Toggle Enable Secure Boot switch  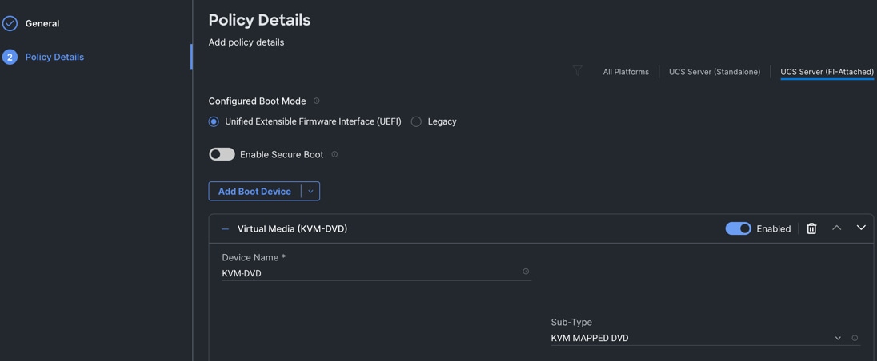(222, 154)
